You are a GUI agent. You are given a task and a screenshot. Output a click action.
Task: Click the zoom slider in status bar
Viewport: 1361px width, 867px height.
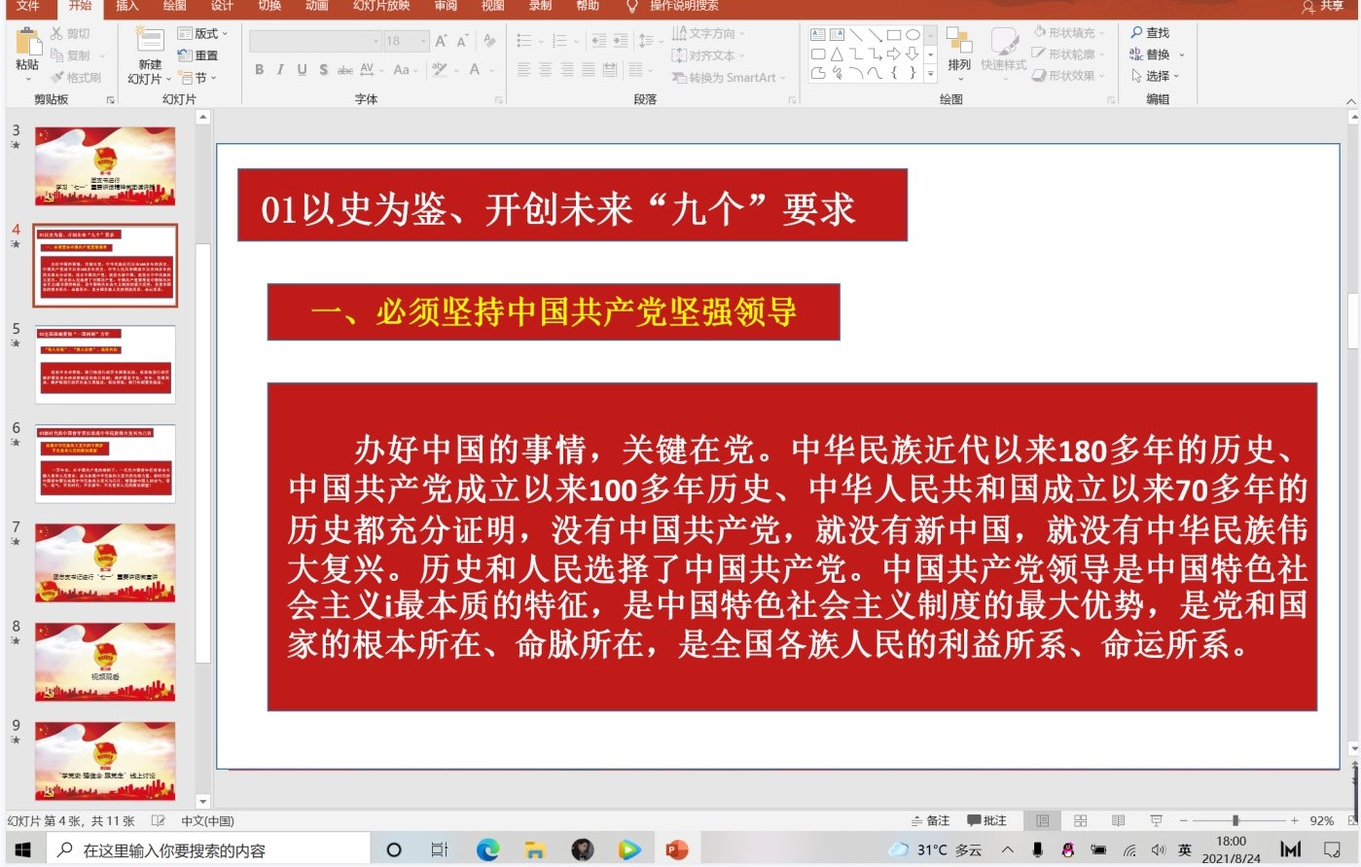coord(1236,820)
